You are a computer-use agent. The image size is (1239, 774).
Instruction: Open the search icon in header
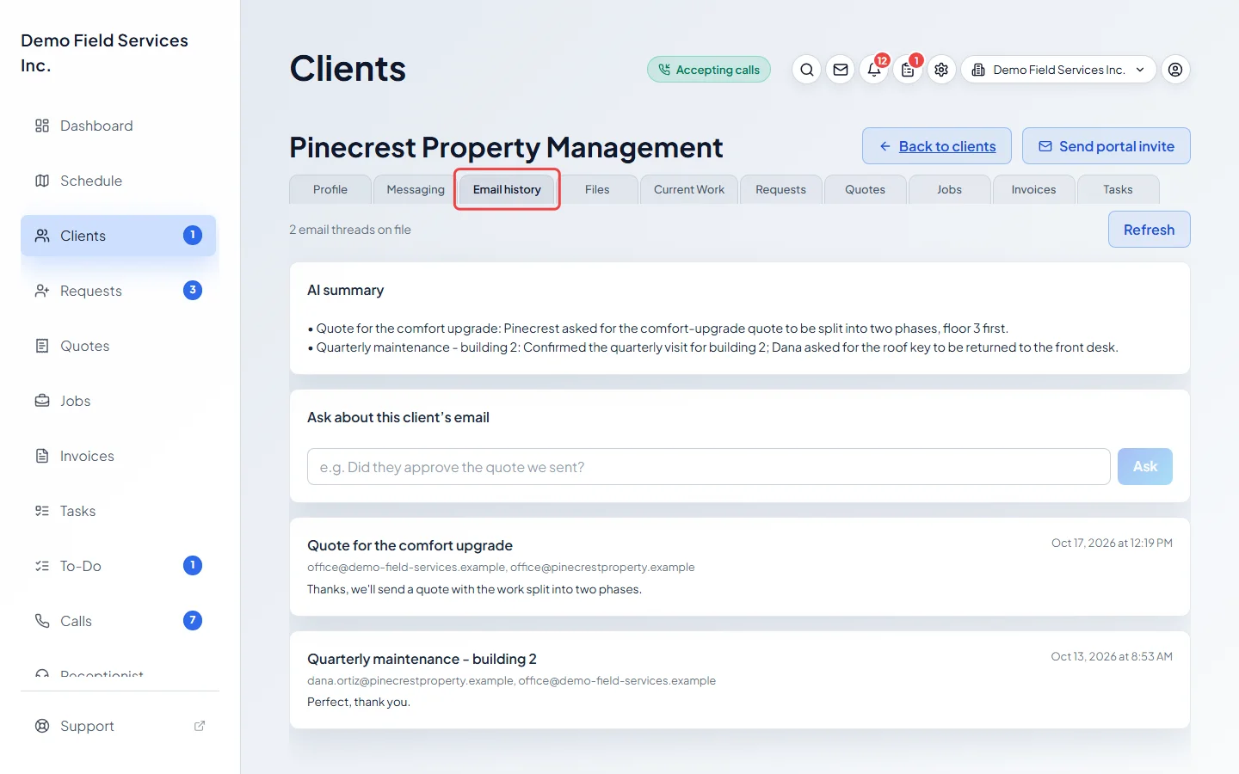pos(806,70)
